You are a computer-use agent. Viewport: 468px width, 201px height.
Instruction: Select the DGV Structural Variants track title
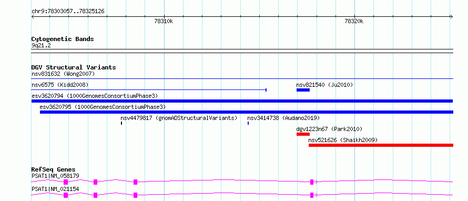tap(74, 67)
